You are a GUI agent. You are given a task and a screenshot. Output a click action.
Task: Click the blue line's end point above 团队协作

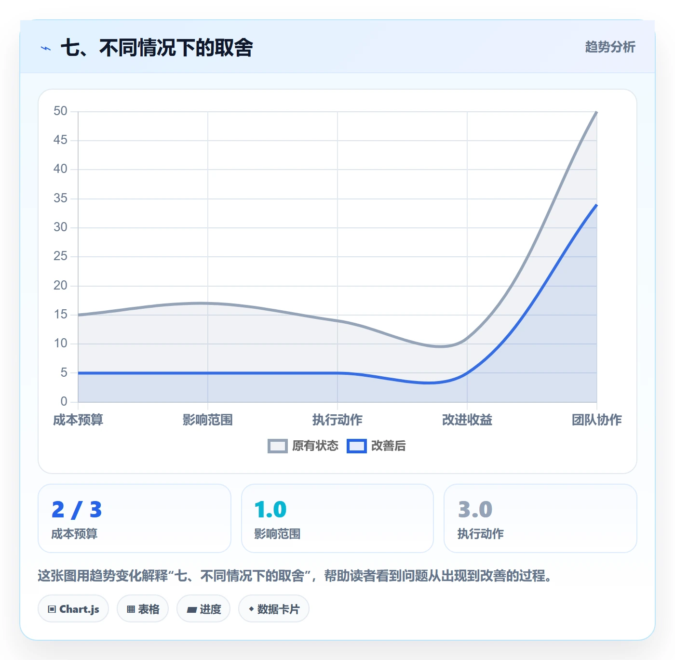click(x=597, y=205)
